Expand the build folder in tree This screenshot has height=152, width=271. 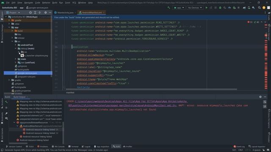pyautogui.click(x=12, y=31)
